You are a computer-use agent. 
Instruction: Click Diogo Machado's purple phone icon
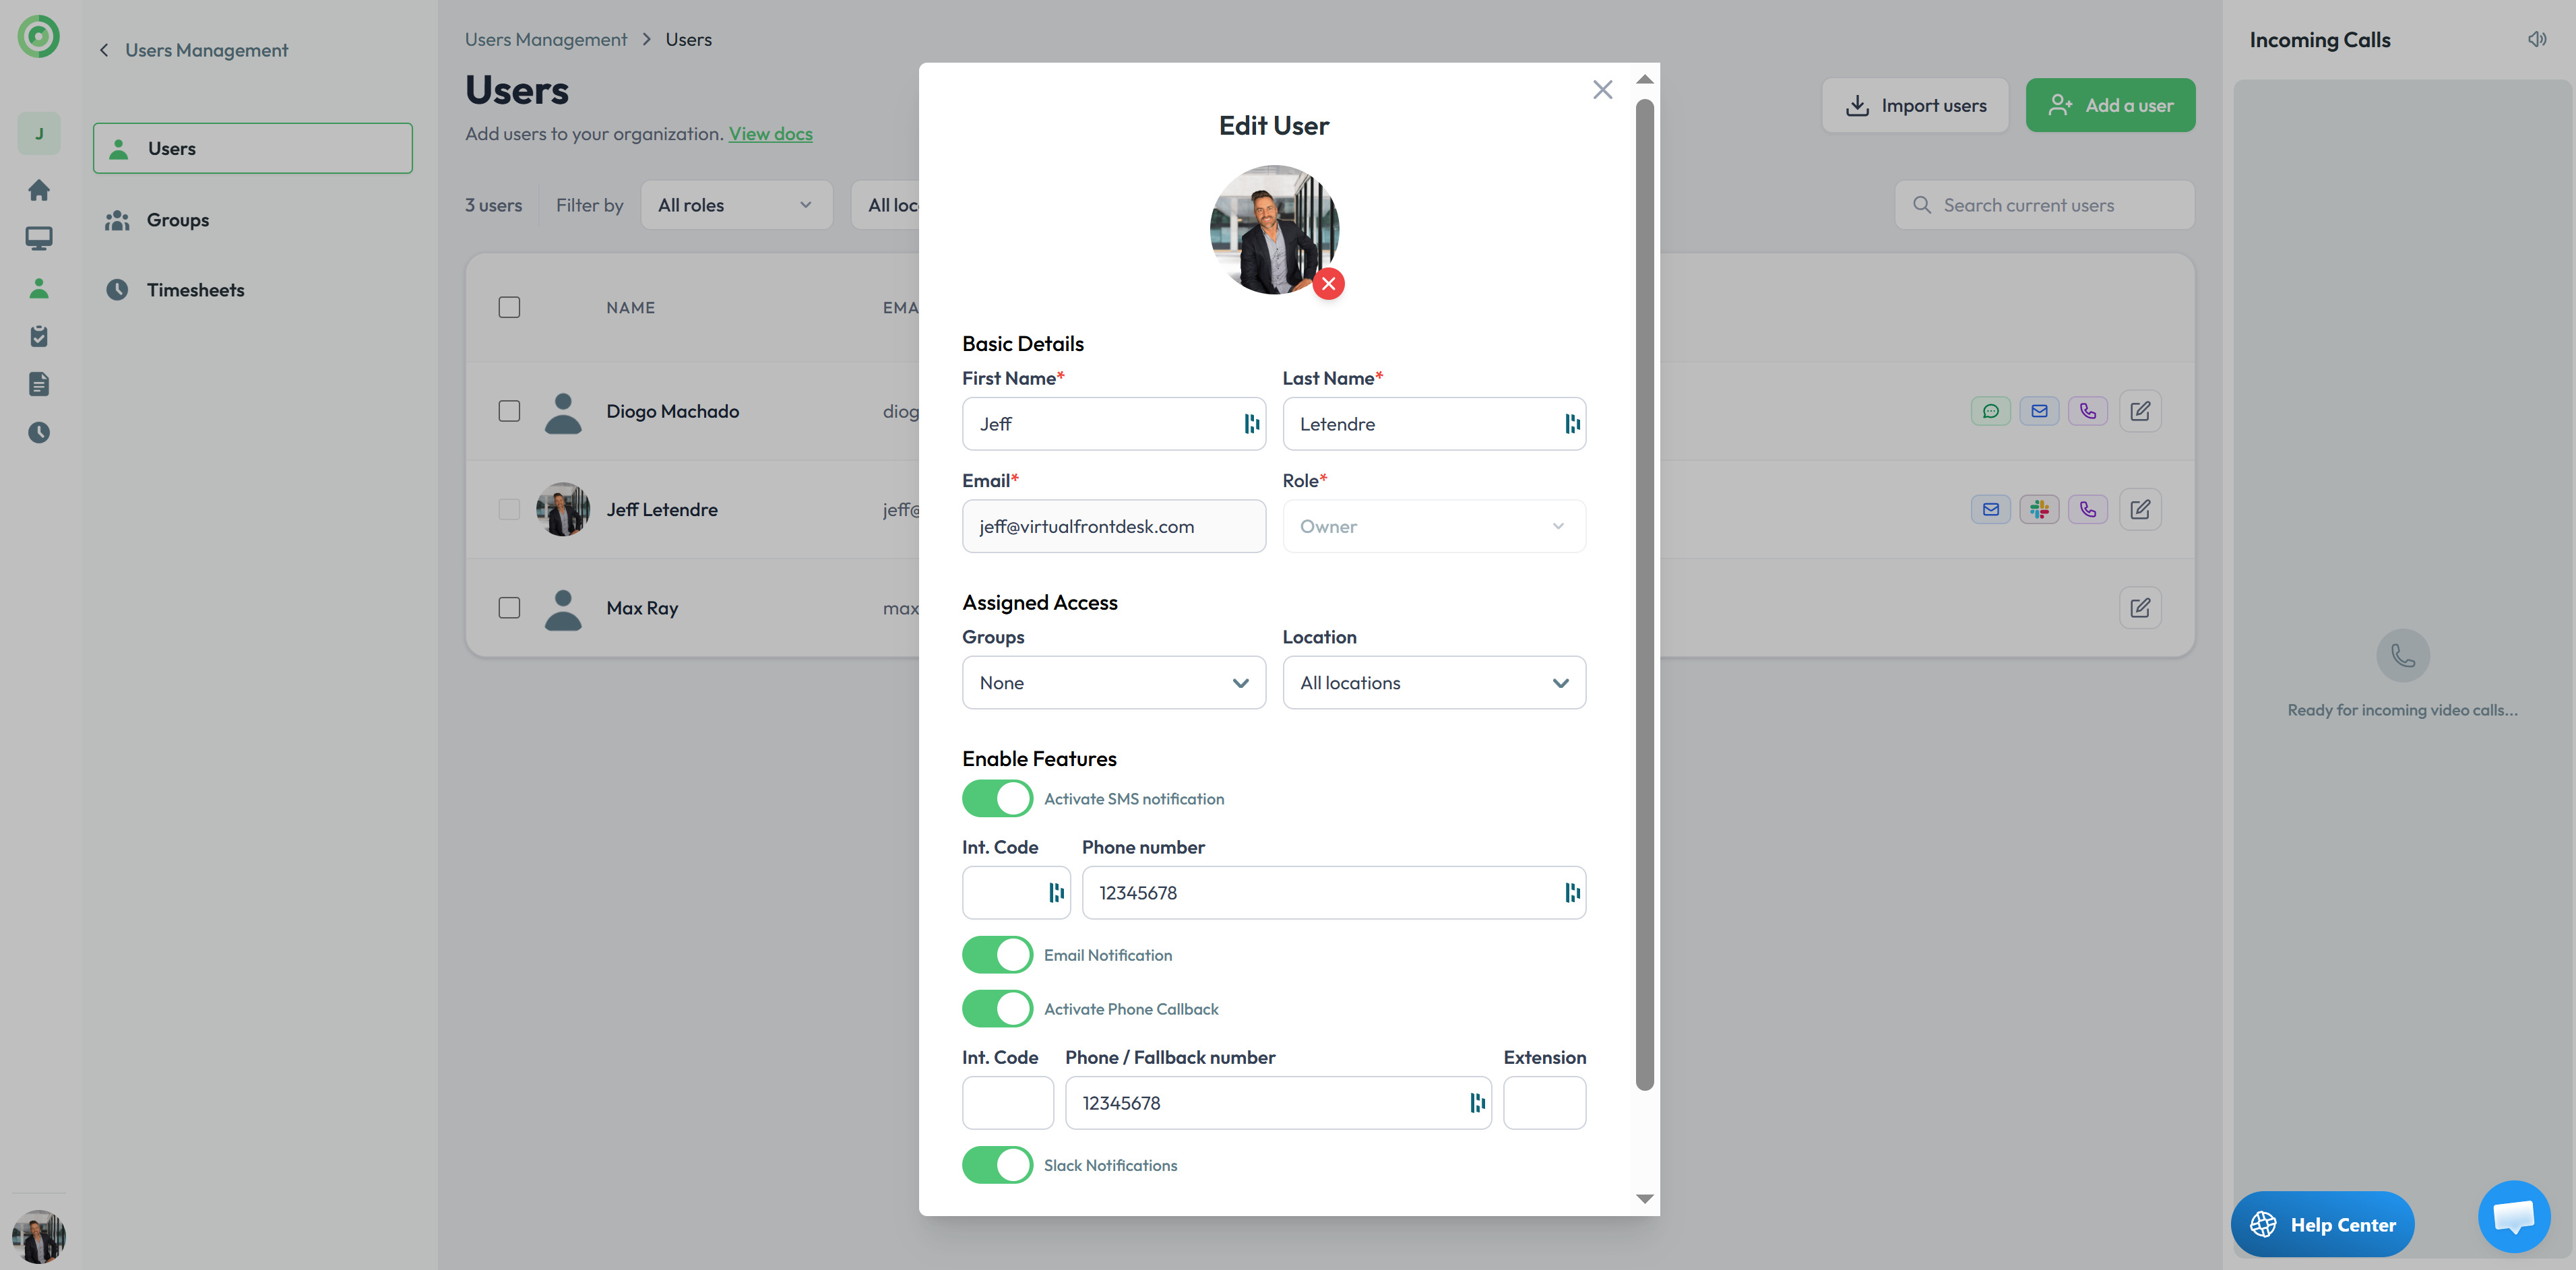2087,411
